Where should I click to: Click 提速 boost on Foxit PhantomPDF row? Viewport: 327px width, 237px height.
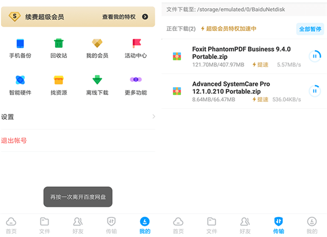coord(261,65)
